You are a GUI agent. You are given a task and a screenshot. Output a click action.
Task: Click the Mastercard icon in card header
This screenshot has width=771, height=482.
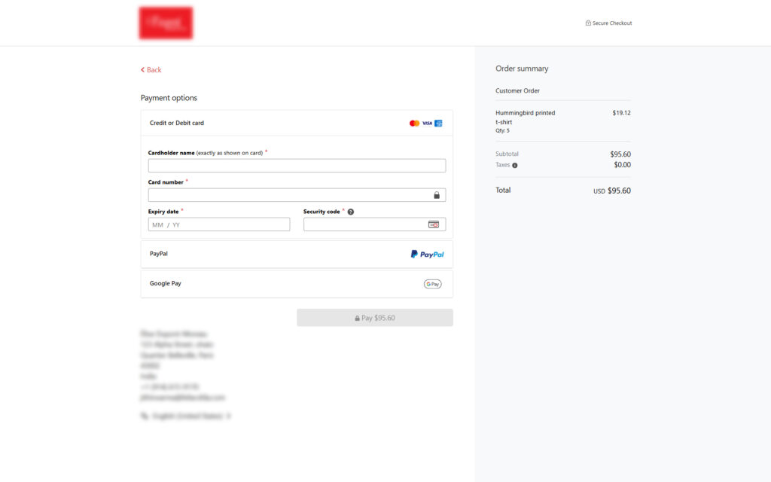(413, 123)
